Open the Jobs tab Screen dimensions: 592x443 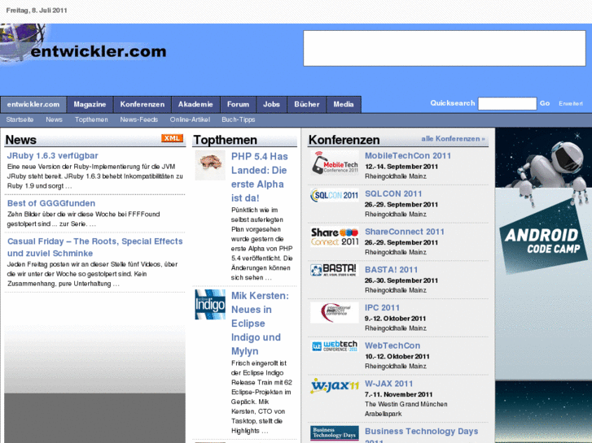pyautogui.click(x=271, y=104)
